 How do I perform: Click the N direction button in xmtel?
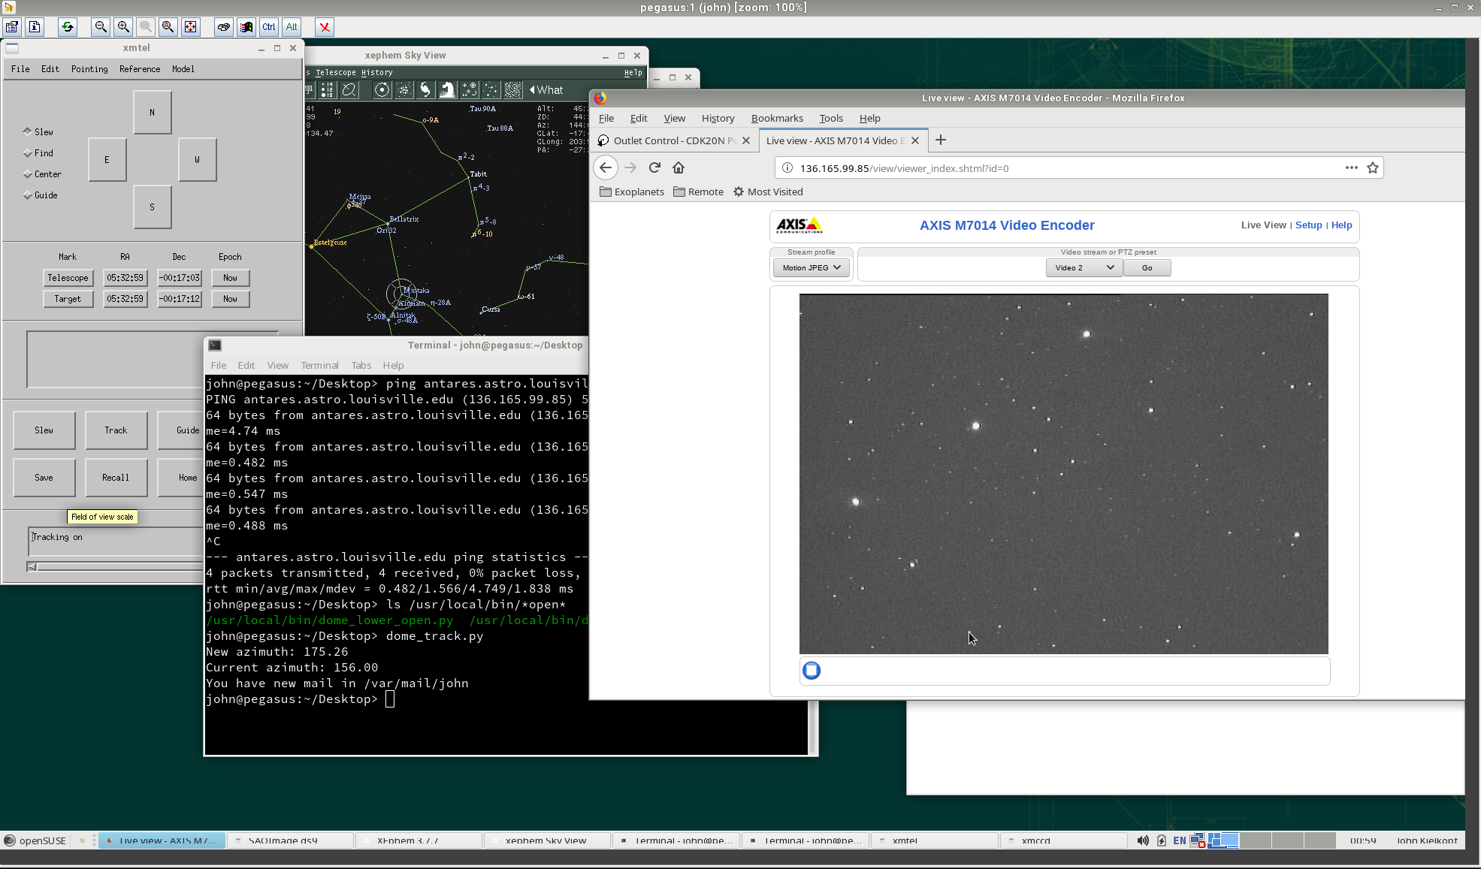[153, 113]
